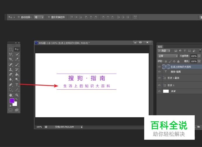Select the Zoom magnifier tool

coord(17,95)
